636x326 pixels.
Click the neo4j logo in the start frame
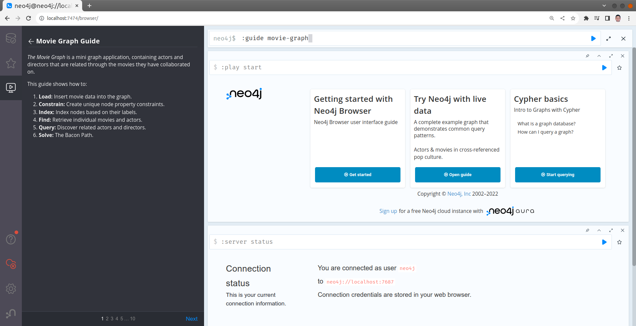point(244,94)
